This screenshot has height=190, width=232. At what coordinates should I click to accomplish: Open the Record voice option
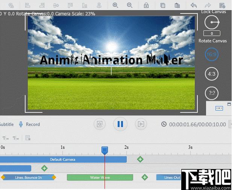pos(29,124)
